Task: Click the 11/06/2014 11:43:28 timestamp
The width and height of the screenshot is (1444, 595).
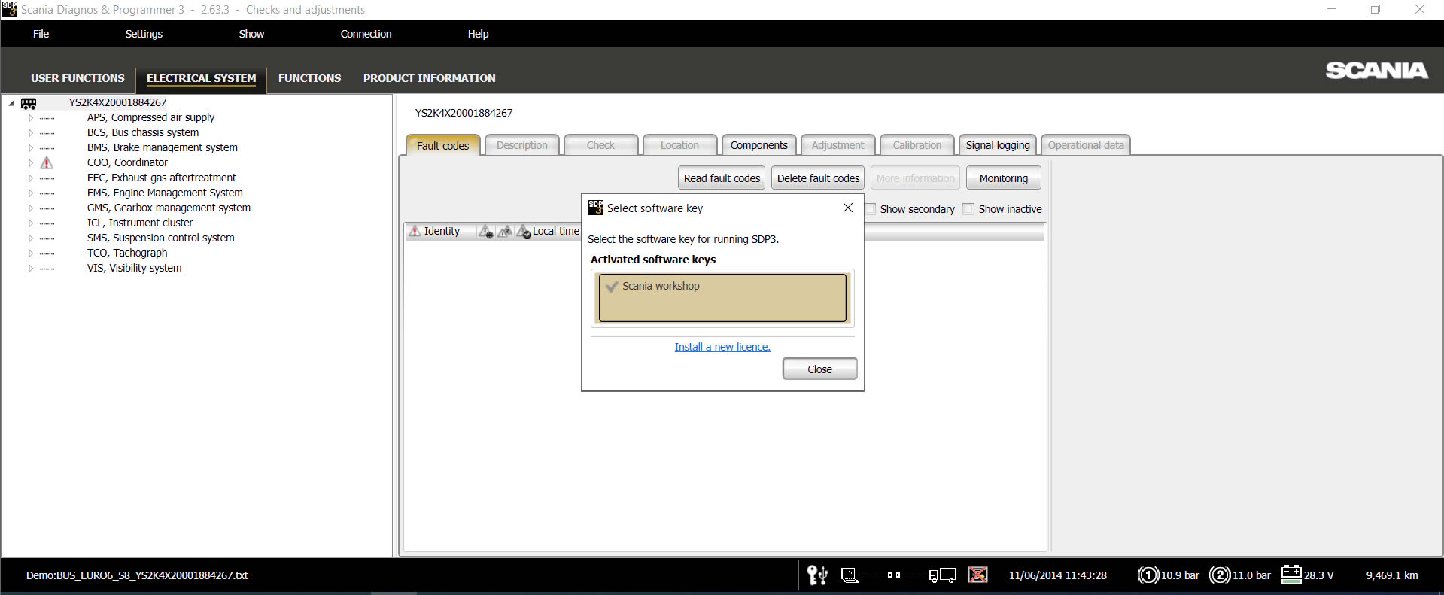Action: click(x=1058, y=575)
